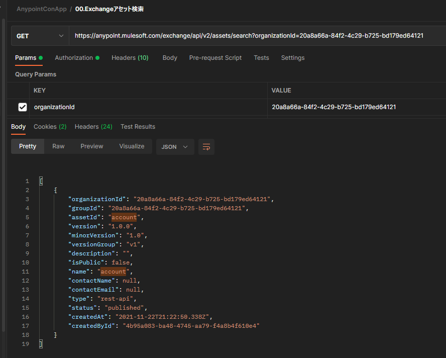Click AnypointConApp in the breadcrumb
Screen dimensions: 446x358
click(x=41, y=9)
